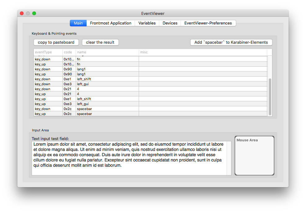This screenshot has width=306, height=212.
Task: Go to the EventViewer-Preferences tab
Action: point(208,23)
